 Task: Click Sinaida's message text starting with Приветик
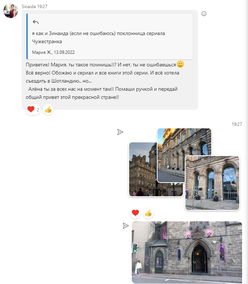[102, 81]
